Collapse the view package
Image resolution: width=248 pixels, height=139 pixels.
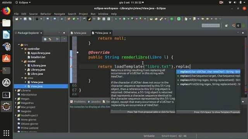tap(22, 78)
